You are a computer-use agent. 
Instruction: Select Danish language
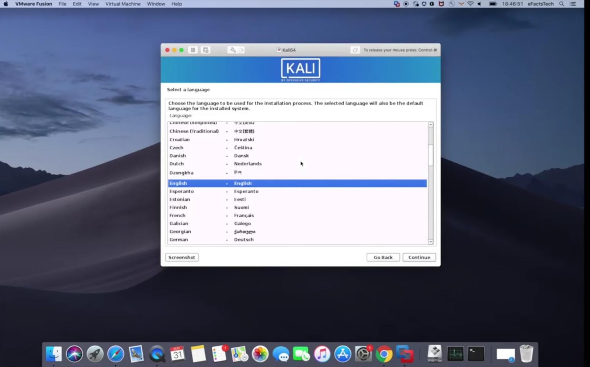pos(297,156)
